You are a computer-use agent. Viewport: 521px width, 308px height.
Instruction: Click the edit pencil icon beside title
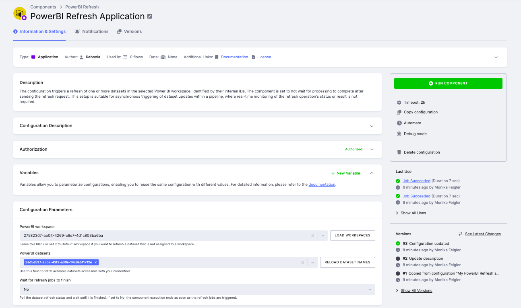pos(150,16)
